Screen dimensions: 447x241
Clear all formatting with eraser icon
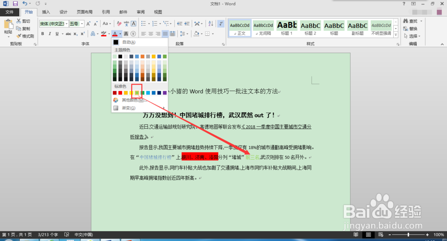(119, 24)
